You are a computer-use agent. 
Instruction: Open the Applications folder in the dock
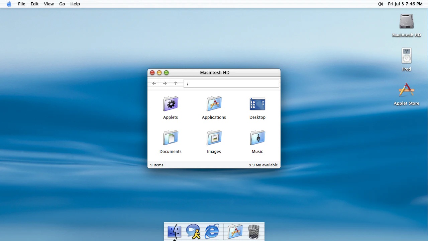pyautogui.click(x=235, y=232)
